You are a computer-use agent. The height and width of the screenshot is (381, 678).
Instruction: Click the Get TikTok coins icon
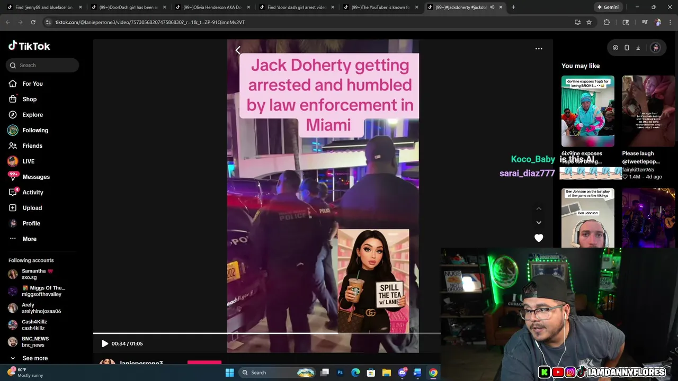615,48
